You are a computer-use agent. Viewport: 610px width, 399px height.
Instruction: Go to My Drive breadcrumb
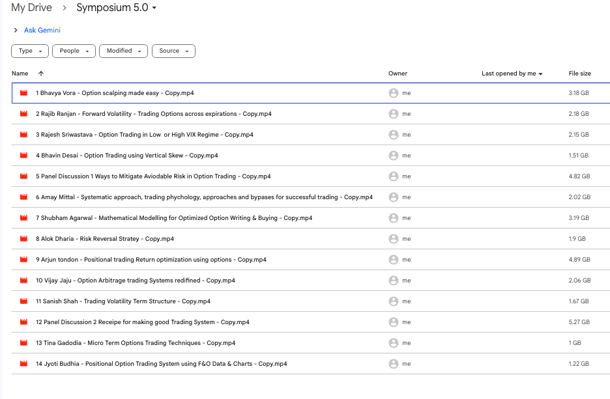click(x=31, y=7)
